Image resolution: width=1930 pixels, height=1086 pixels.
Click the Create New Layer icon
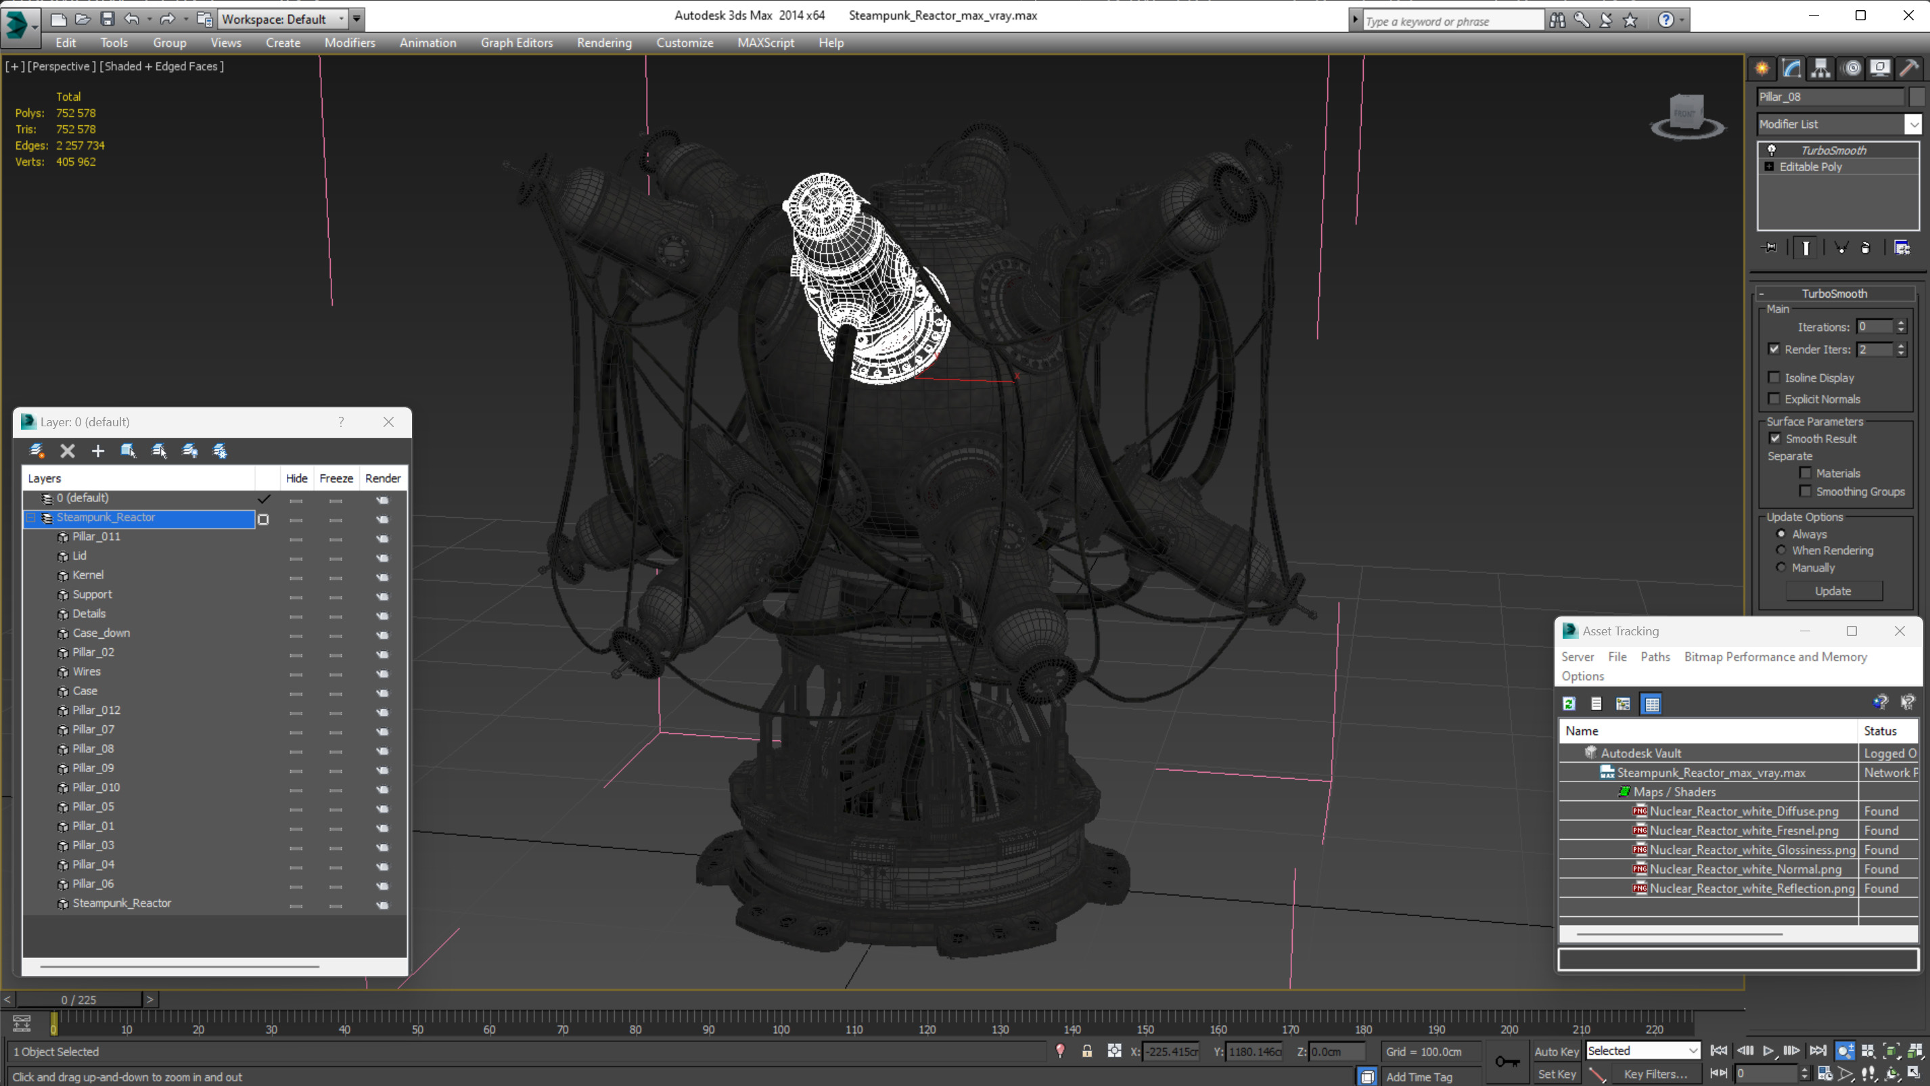pyautogui.click(x=36, y=451)
